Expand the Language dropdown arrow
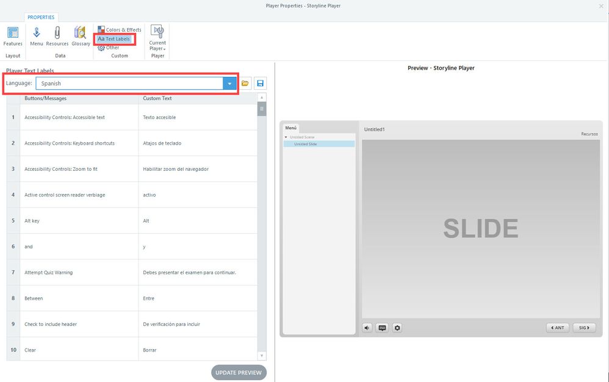The image size is (609, 382). [x=229, y=84]
